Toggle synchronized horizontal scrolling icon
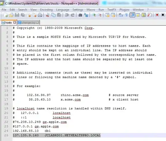Image resolution: width=166 pixels, height=141 pixels. point(113,15)
